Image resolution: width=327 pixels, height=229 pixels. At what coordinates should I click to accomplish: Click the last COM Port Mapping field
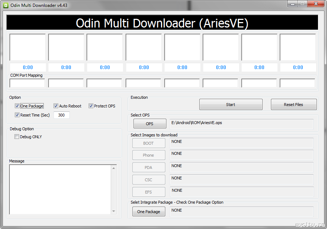297,83
